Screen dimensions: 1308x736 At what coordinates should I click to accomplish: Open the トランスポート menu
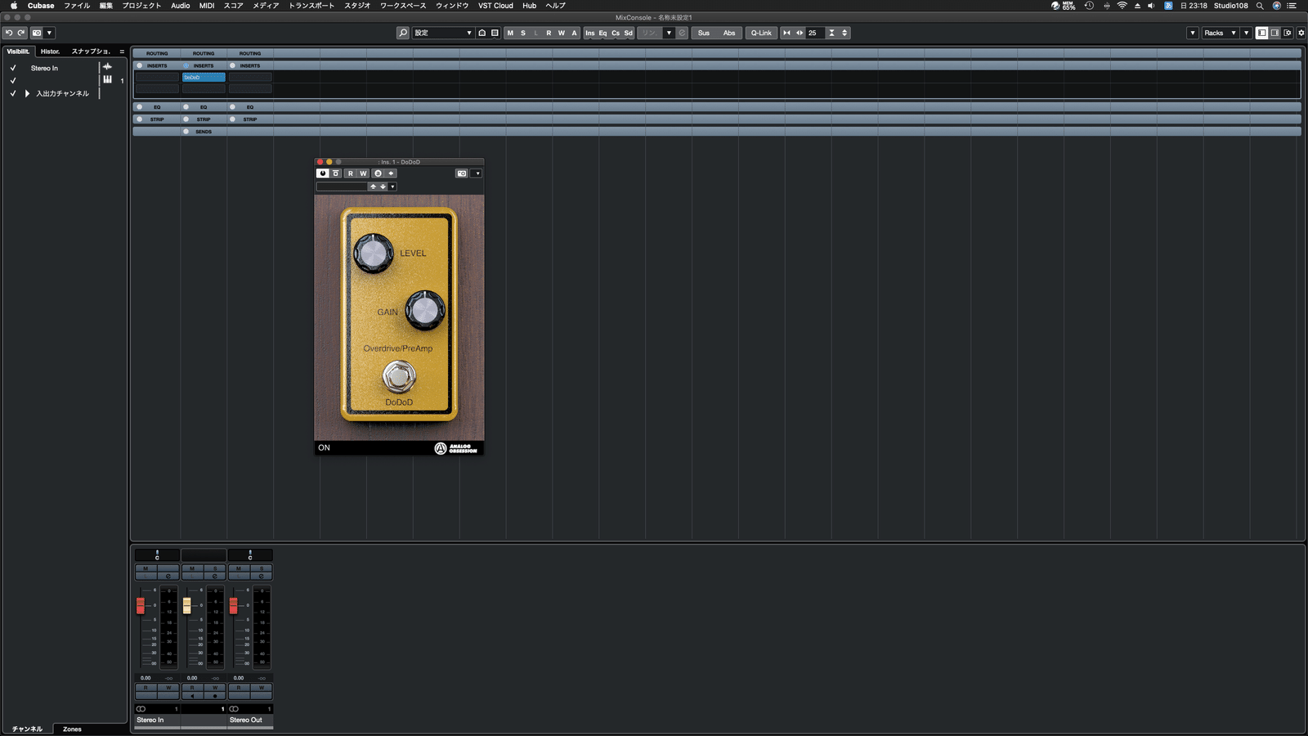coord(311,6)
